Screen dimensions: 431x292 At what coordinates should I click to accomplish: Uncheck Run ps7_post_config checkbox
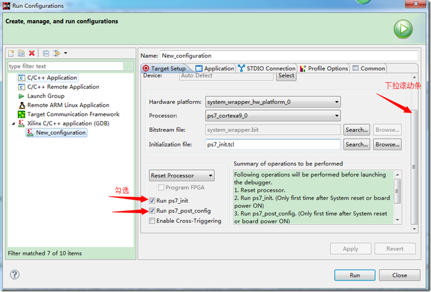pyautogui.click(x=152, y=211)
